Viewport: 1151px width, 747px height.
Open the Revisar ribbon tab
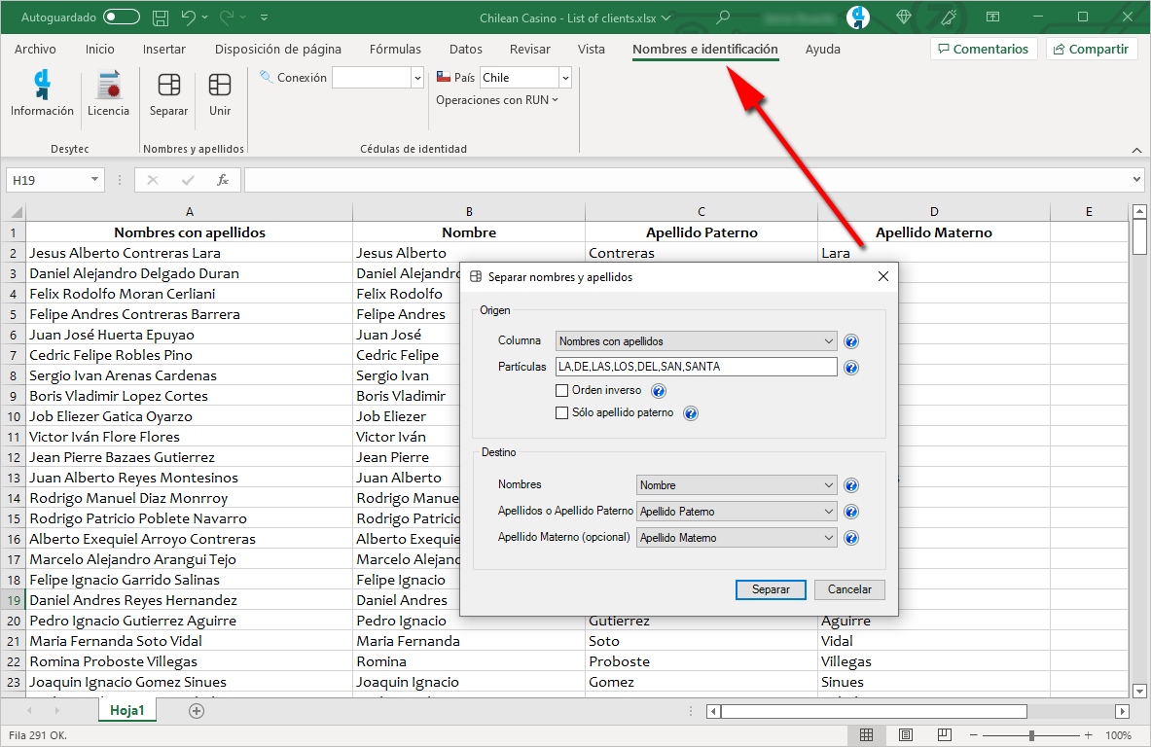pyautogui.click(x=529, y=48)
